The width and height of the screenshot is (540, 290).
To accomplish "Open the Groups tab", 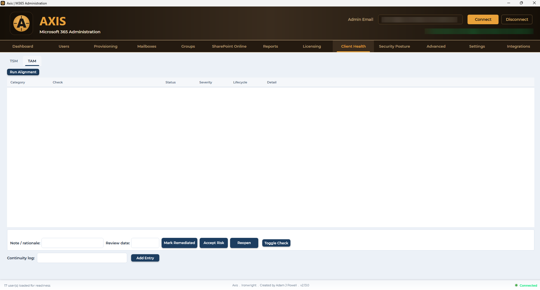I will [188, 46].
